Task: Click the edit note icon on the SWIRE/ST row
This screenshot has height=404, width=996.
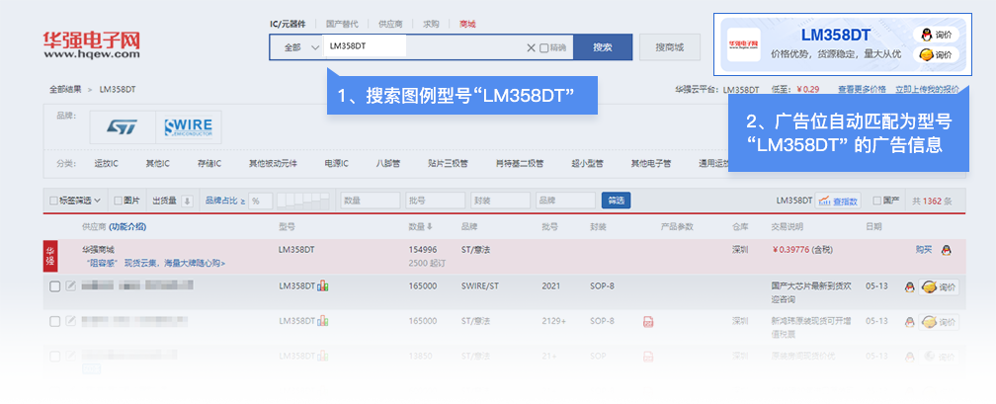Action: (70, 286)
